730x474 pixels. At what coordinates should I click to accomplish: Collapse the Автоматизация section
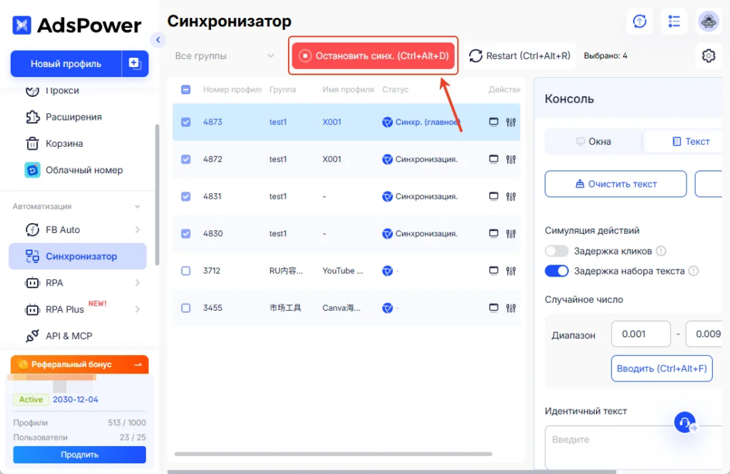(138, 207)
